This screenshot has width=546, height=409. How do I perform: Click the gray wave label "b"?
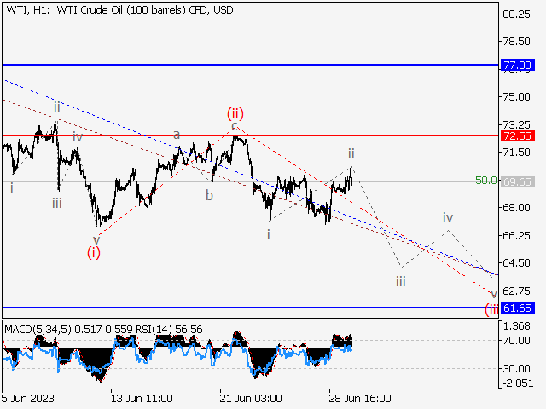click(209, 195)
